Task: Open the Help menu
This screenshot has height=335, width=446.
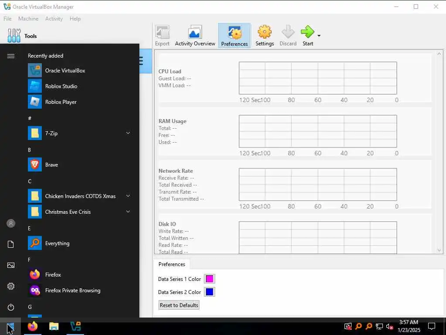Action: coord(75,18)
